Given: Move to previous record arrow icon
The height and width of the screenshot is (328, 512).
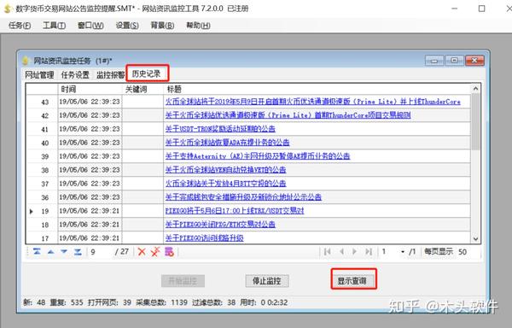Looking at the screenshot, I should coord(50,252).
